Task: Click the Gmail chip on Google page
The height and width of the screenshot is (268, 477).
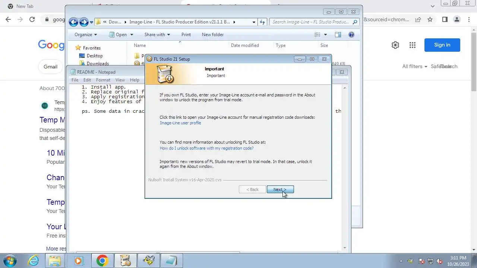Action: tap(51, 67)
